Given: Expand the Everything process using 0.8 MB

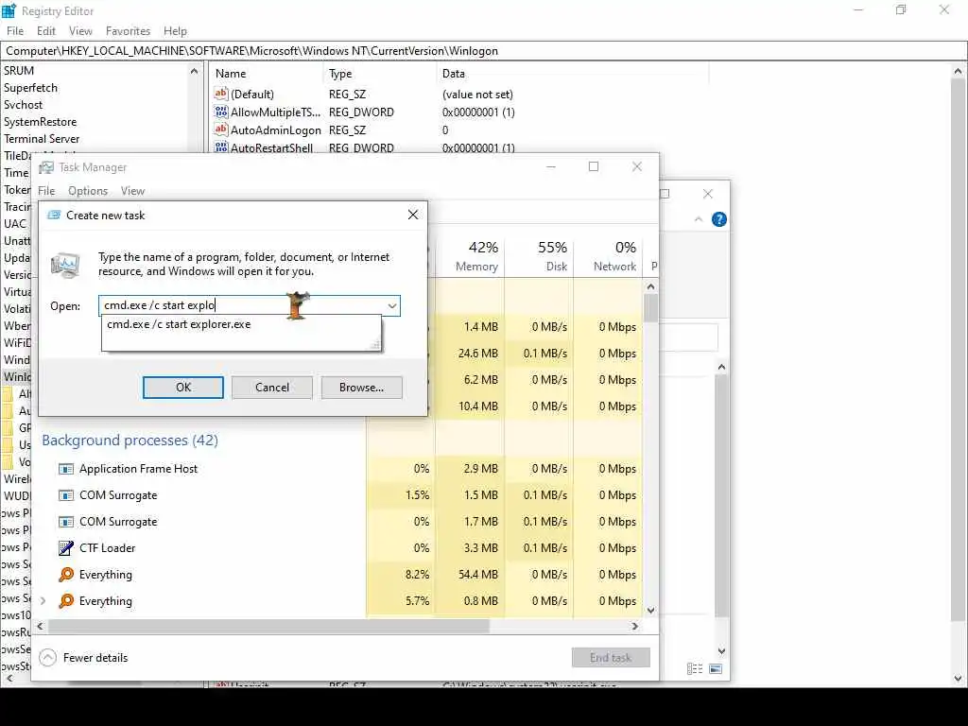Looking at the screenshot, I should tap(43, 600).
